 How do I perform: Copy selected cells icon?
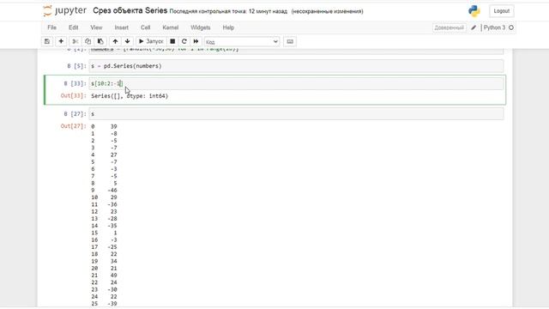(x=87, y=41)
